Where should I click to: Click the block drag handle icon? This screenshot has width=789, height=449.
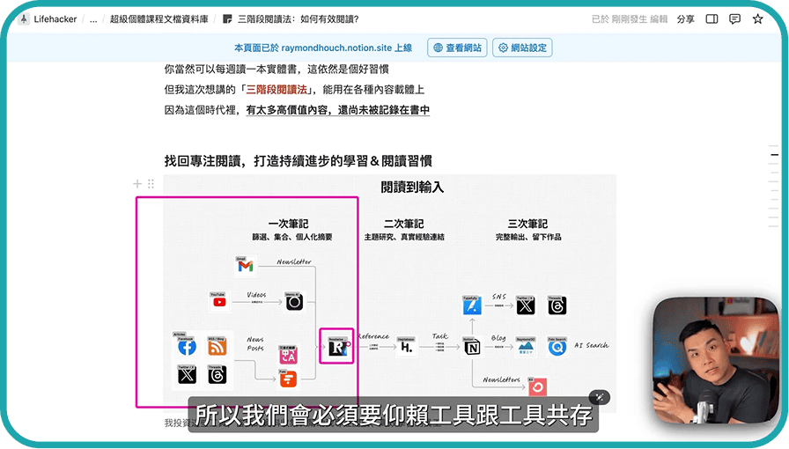click(151, 184)
